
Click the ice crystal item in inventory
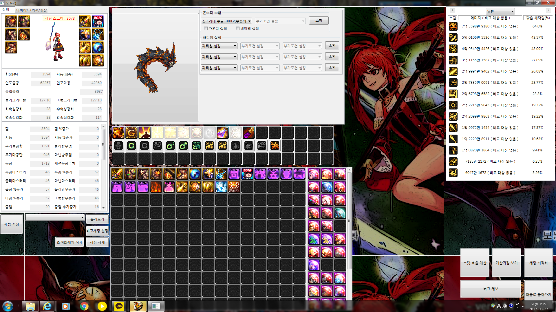point(221,187)
